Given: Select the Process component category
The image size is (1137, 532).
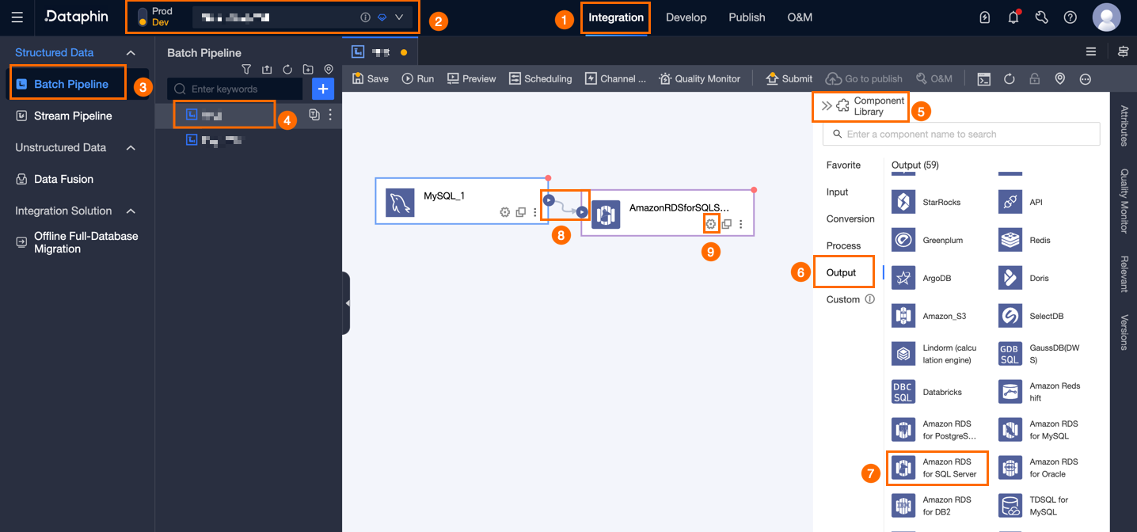Looking at the screenshot, I should pyautogui.click(x=843, y=245).
